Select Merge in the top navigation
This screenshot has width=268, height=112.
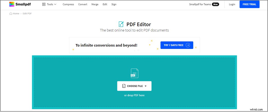click(x=95, y=4)
